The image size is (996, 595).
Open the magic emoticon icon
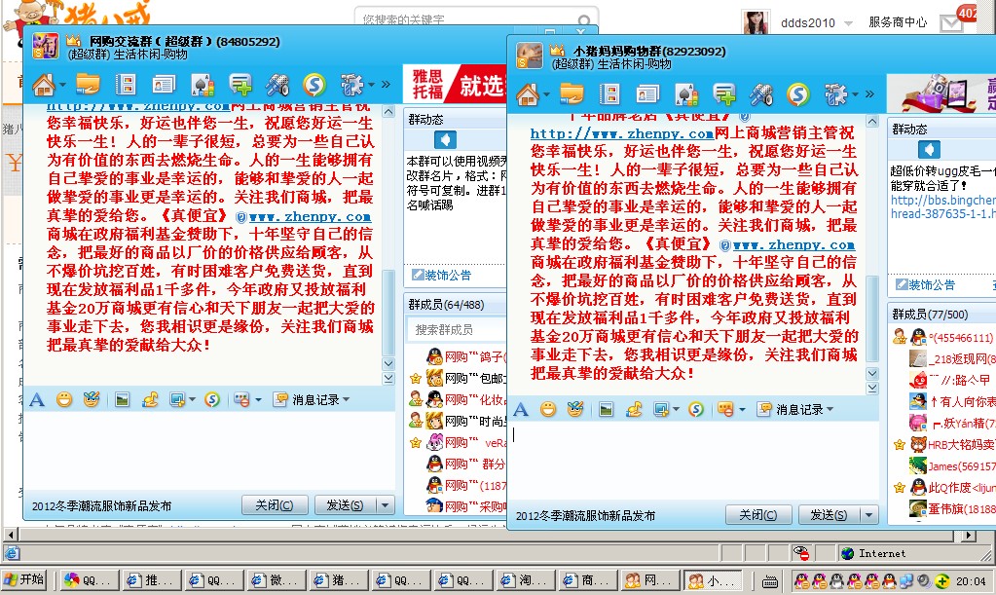click(575, 409)
